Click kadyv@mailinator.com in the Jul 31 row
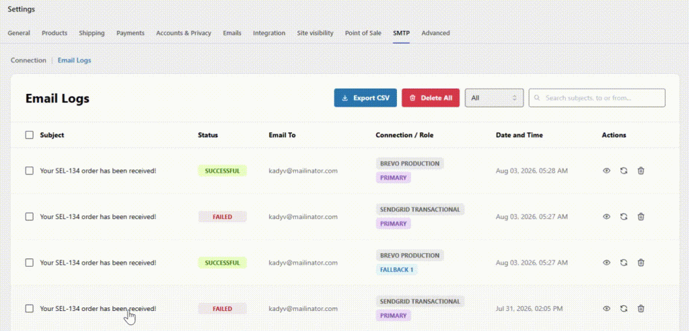Screen dimensions: 689x331 (x=303, y=309)
